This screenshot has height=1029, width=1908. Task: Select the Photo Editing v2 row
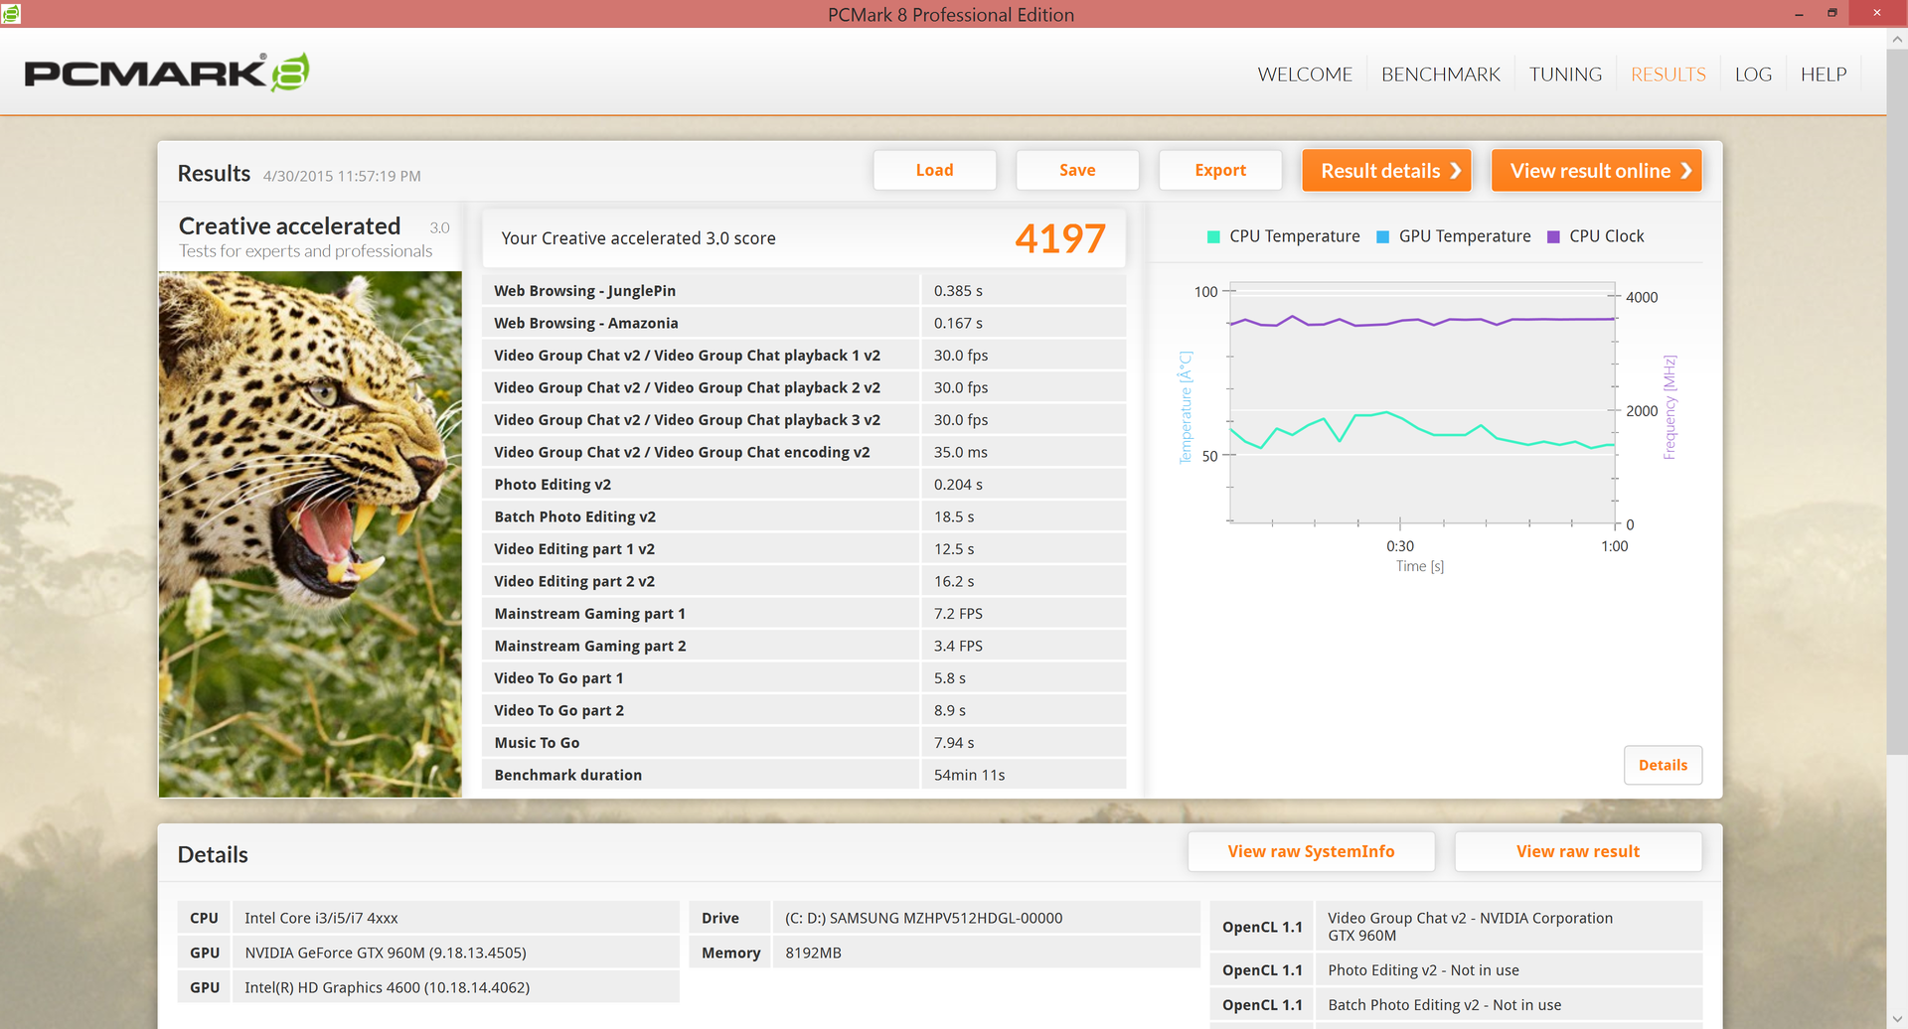(x=804, y=484)
